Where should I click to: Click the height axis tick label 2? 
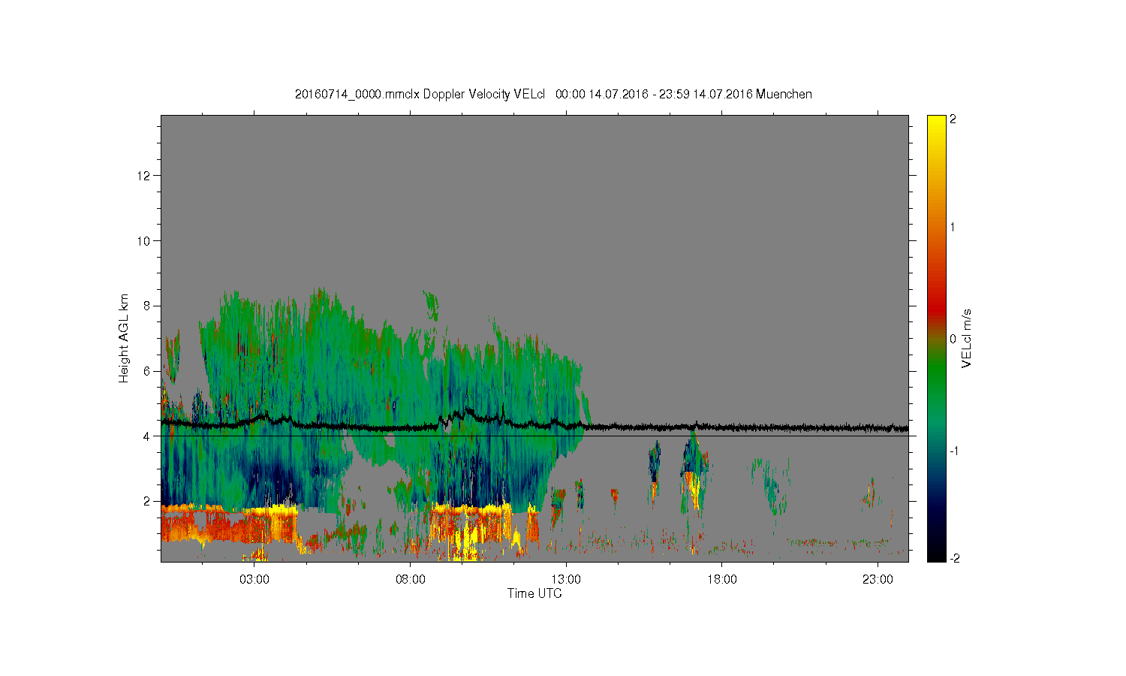pos(147,501)
